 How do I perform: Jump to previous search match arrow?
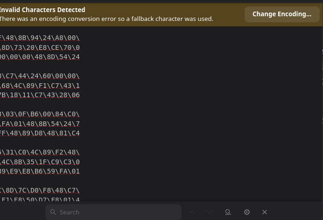tap(192, 212)
